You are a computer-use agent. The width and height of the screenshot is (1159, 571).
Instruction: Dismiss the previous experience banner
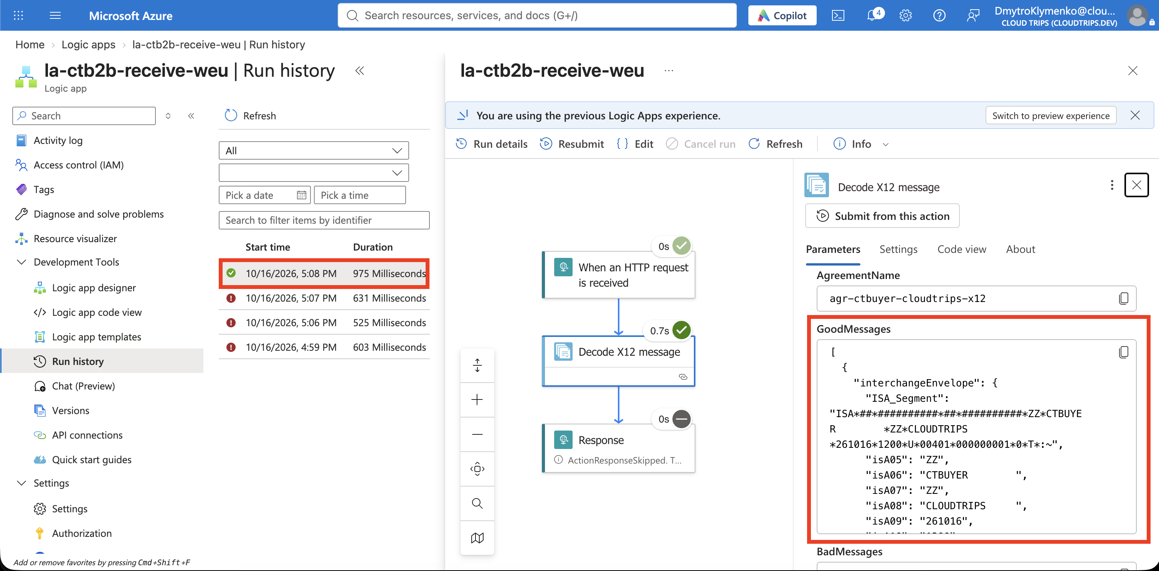point(1135,115)
